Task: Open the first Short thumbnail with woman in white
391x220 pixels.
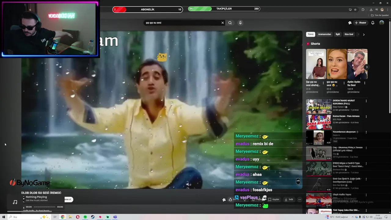Action: (x=316, y=64)
